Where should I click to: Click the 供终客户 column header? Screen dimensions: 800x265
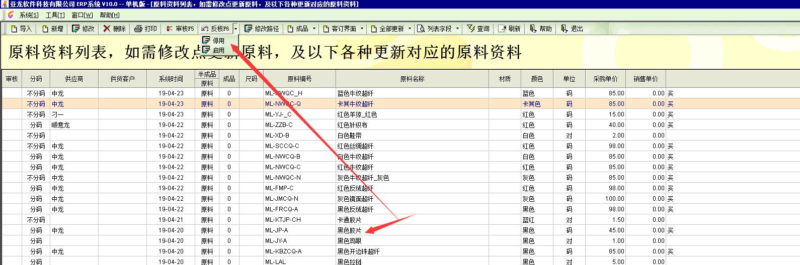[122, 79]
